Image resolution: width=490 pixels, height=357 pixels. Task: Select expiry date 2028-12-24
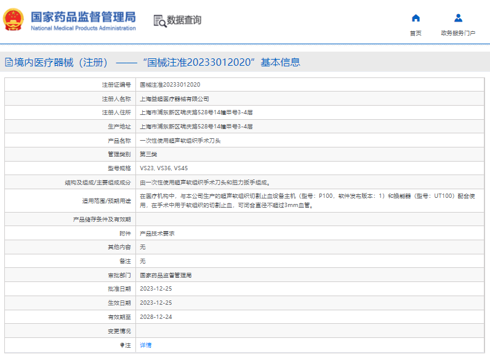[156, 316]
